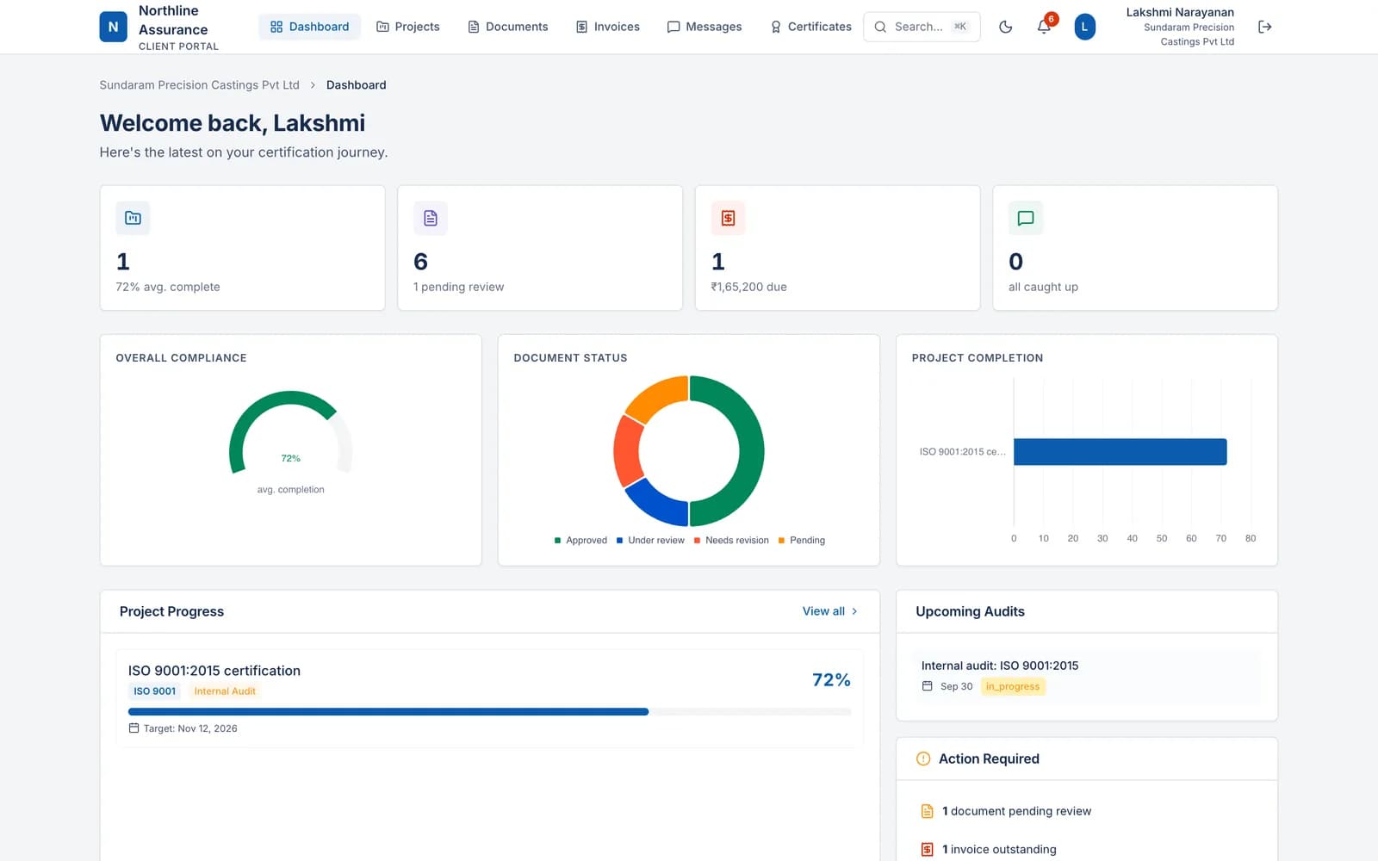
Task: Focus the Search input field
Action: point(922,27)
